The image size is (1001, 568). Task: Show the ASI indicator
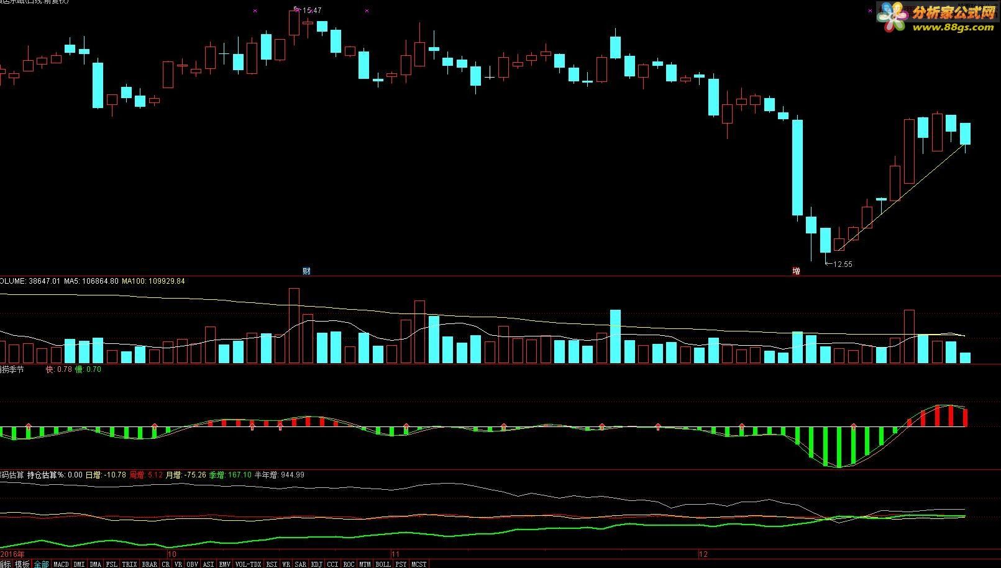pos(208,564)
